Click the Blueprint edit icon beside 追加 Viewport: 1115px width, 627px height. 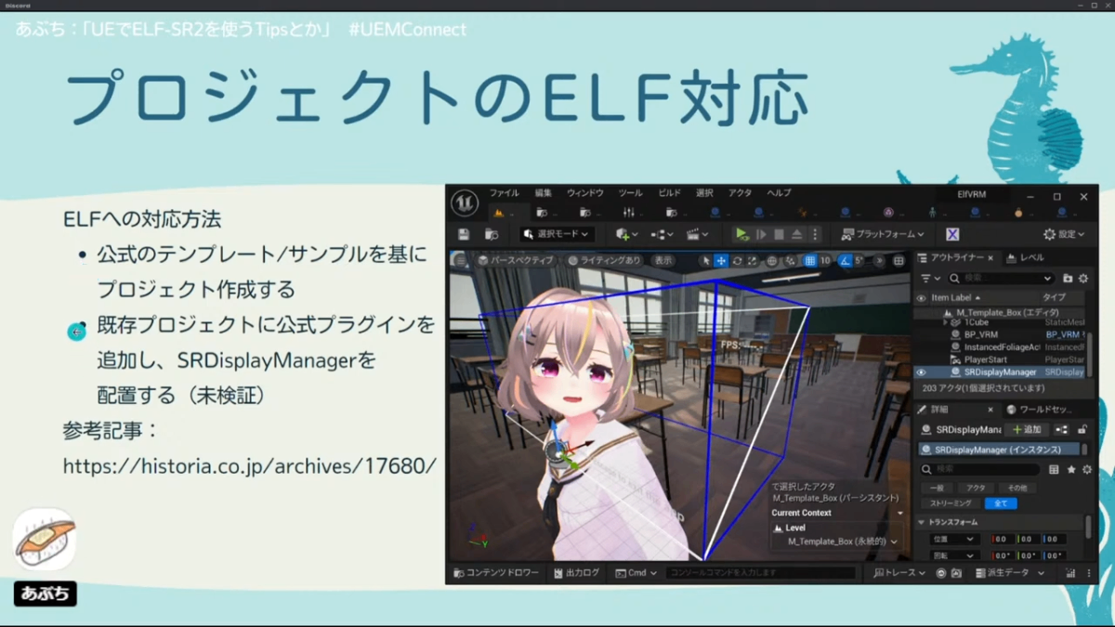[1061, 430]
